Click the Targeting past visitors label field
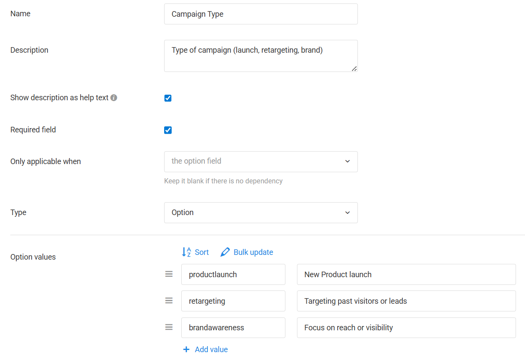Image resolution: width=525 pixels, height=359 pixels. pyautogui.click(x=406, y=301)
